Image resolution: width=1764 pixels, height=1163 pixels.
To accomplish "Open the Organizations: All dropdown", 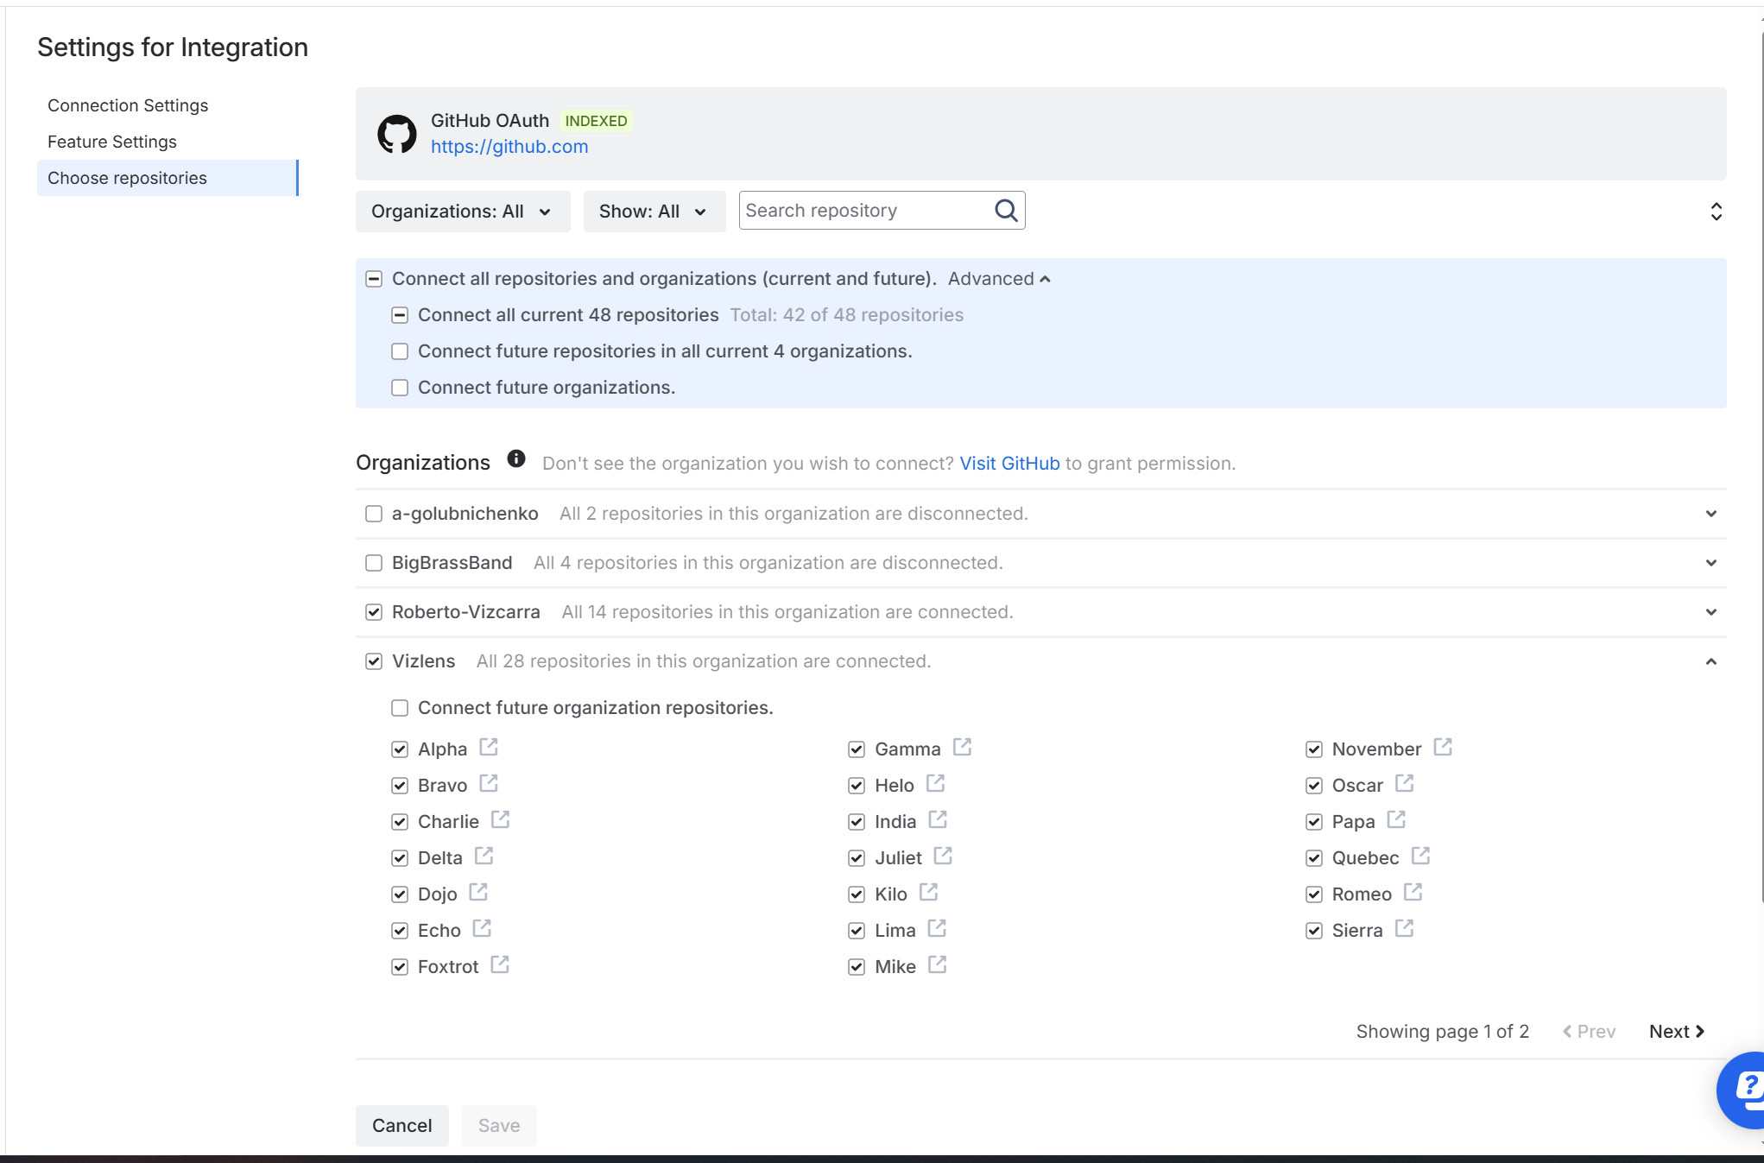I will [462, 212].
